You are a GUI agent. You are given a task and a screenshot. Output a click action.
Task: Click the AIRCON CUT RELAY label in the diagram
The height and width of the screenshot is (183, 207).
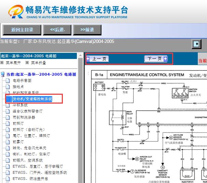click(x=146, y=159)
